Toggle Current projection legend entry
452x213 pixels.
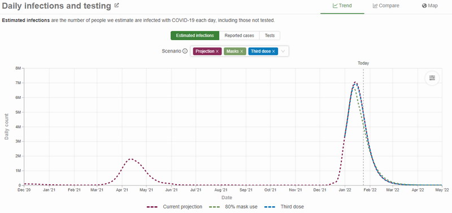(x=175, y=207)
